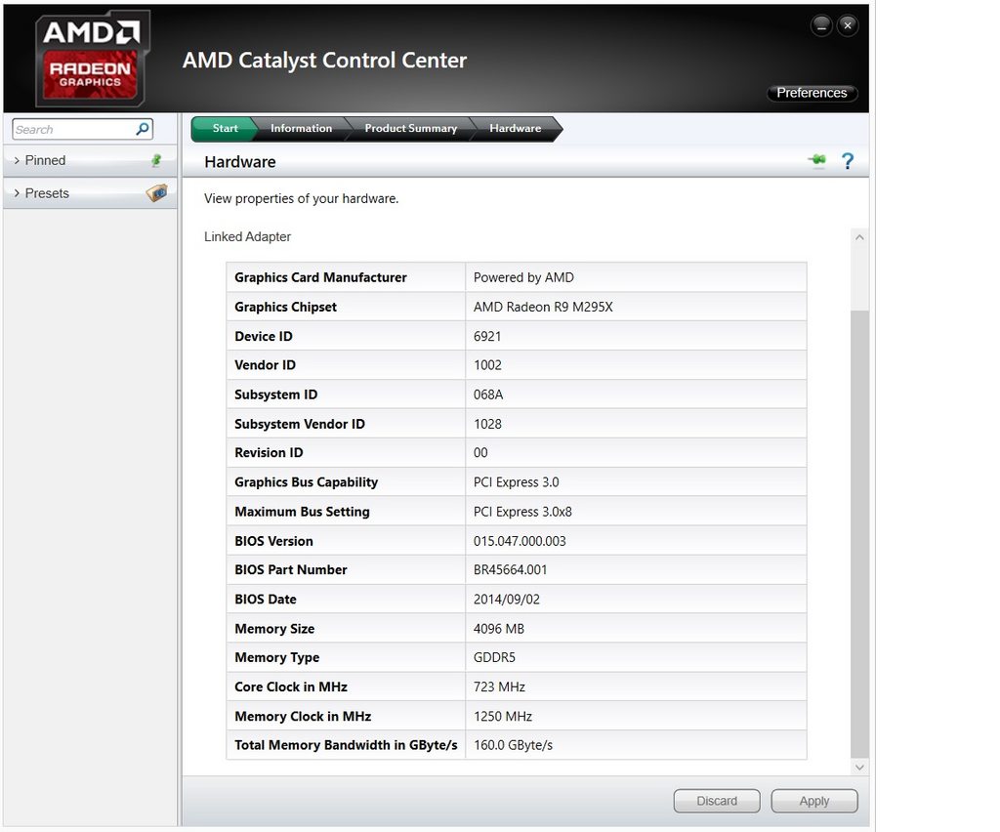Viewport: 1000px width, 832px height.
Task: Click the 'Memory Clock in MHz' label
Action: 303,716
